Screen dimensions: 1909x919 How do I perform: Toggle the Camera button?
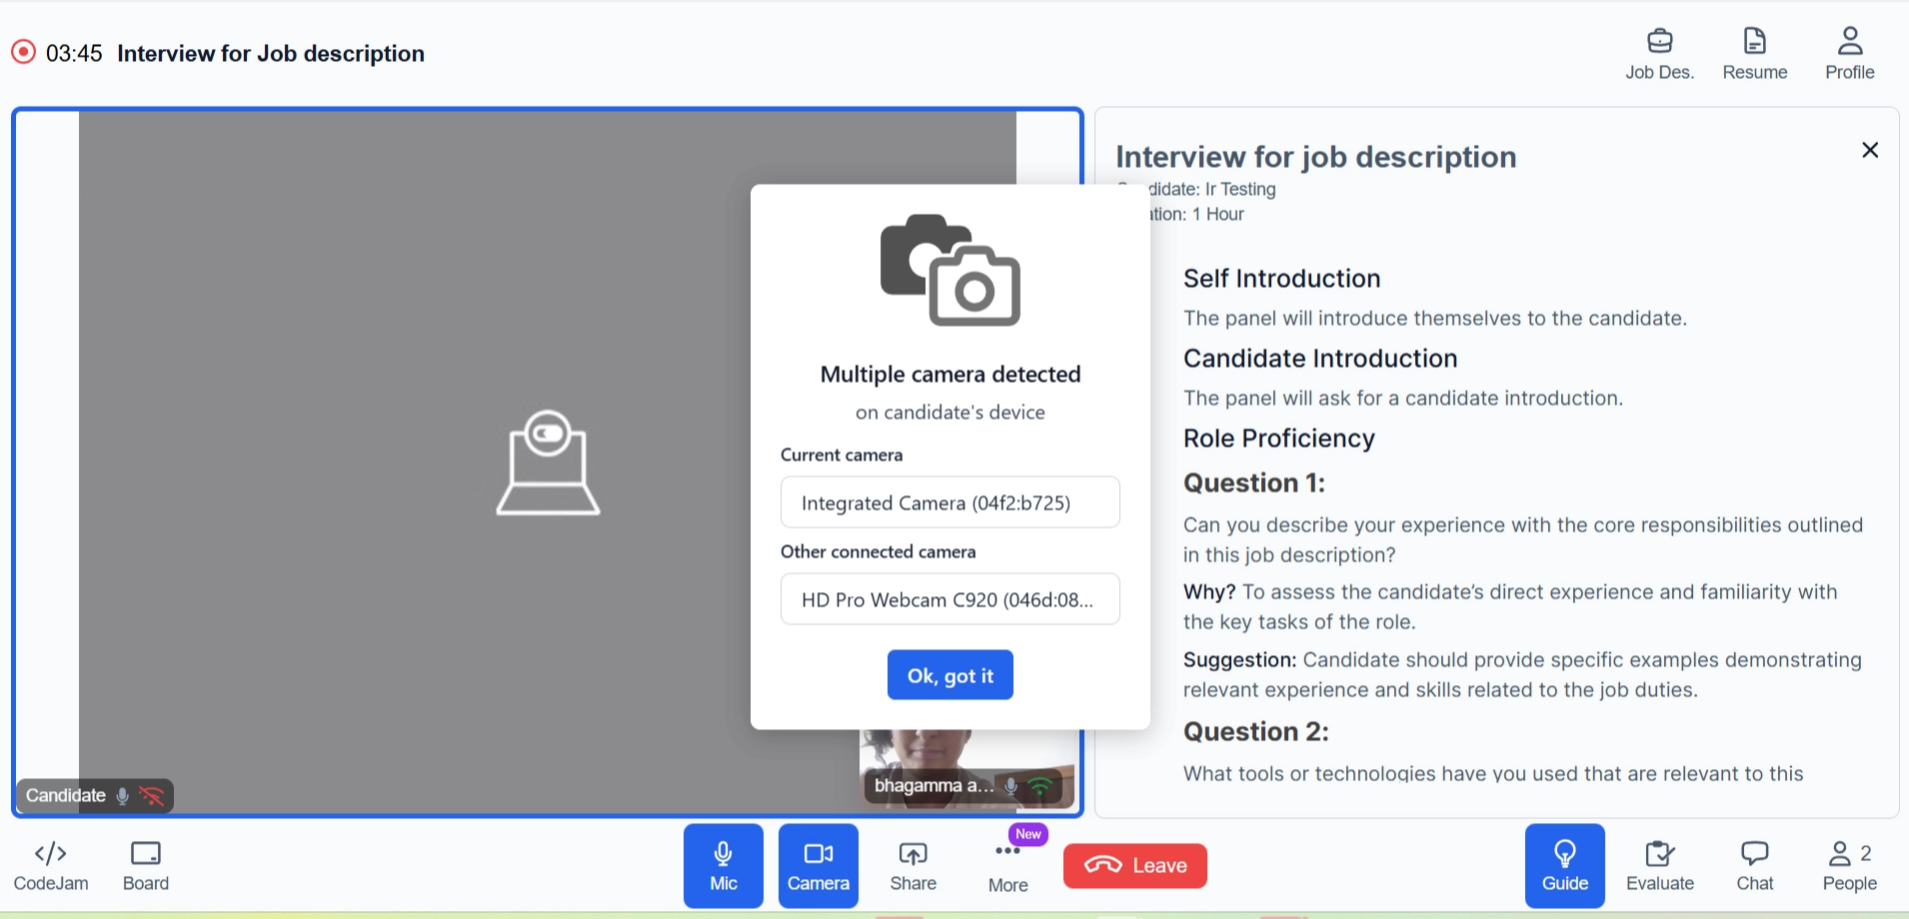819,866
